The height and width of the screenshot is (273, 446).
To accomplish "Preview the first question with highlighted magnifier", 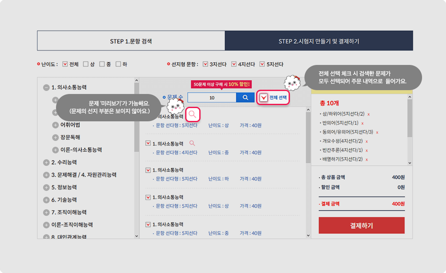I will tap(192, 114).
